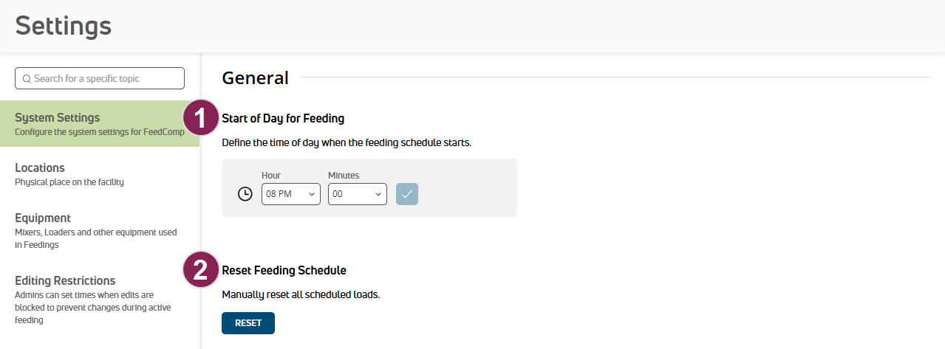Confirm time with the checkmark button

407,194
